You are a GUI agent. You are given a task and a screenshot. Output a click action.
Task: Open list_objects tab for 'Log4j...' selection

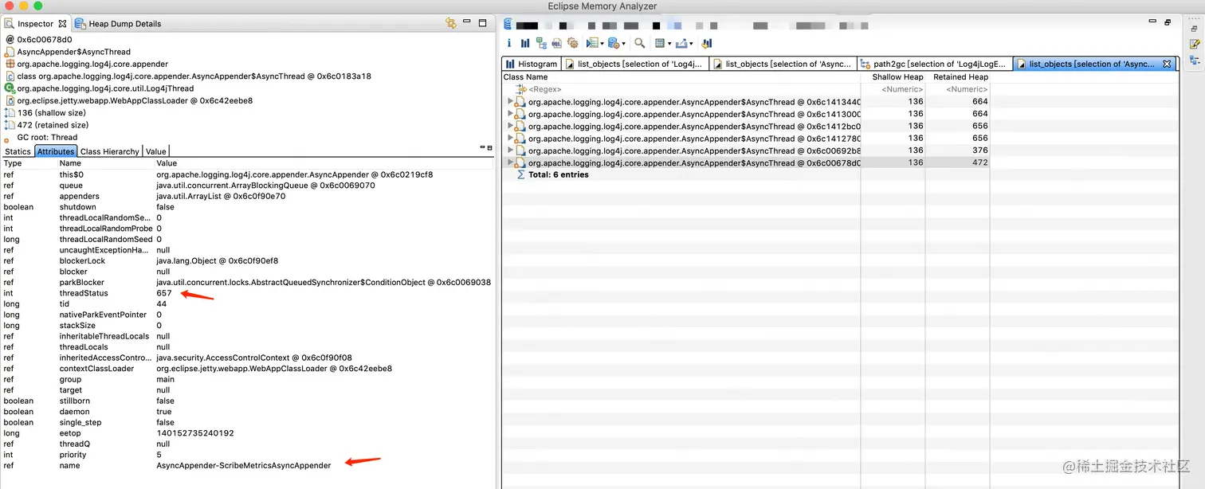(635, 64)
